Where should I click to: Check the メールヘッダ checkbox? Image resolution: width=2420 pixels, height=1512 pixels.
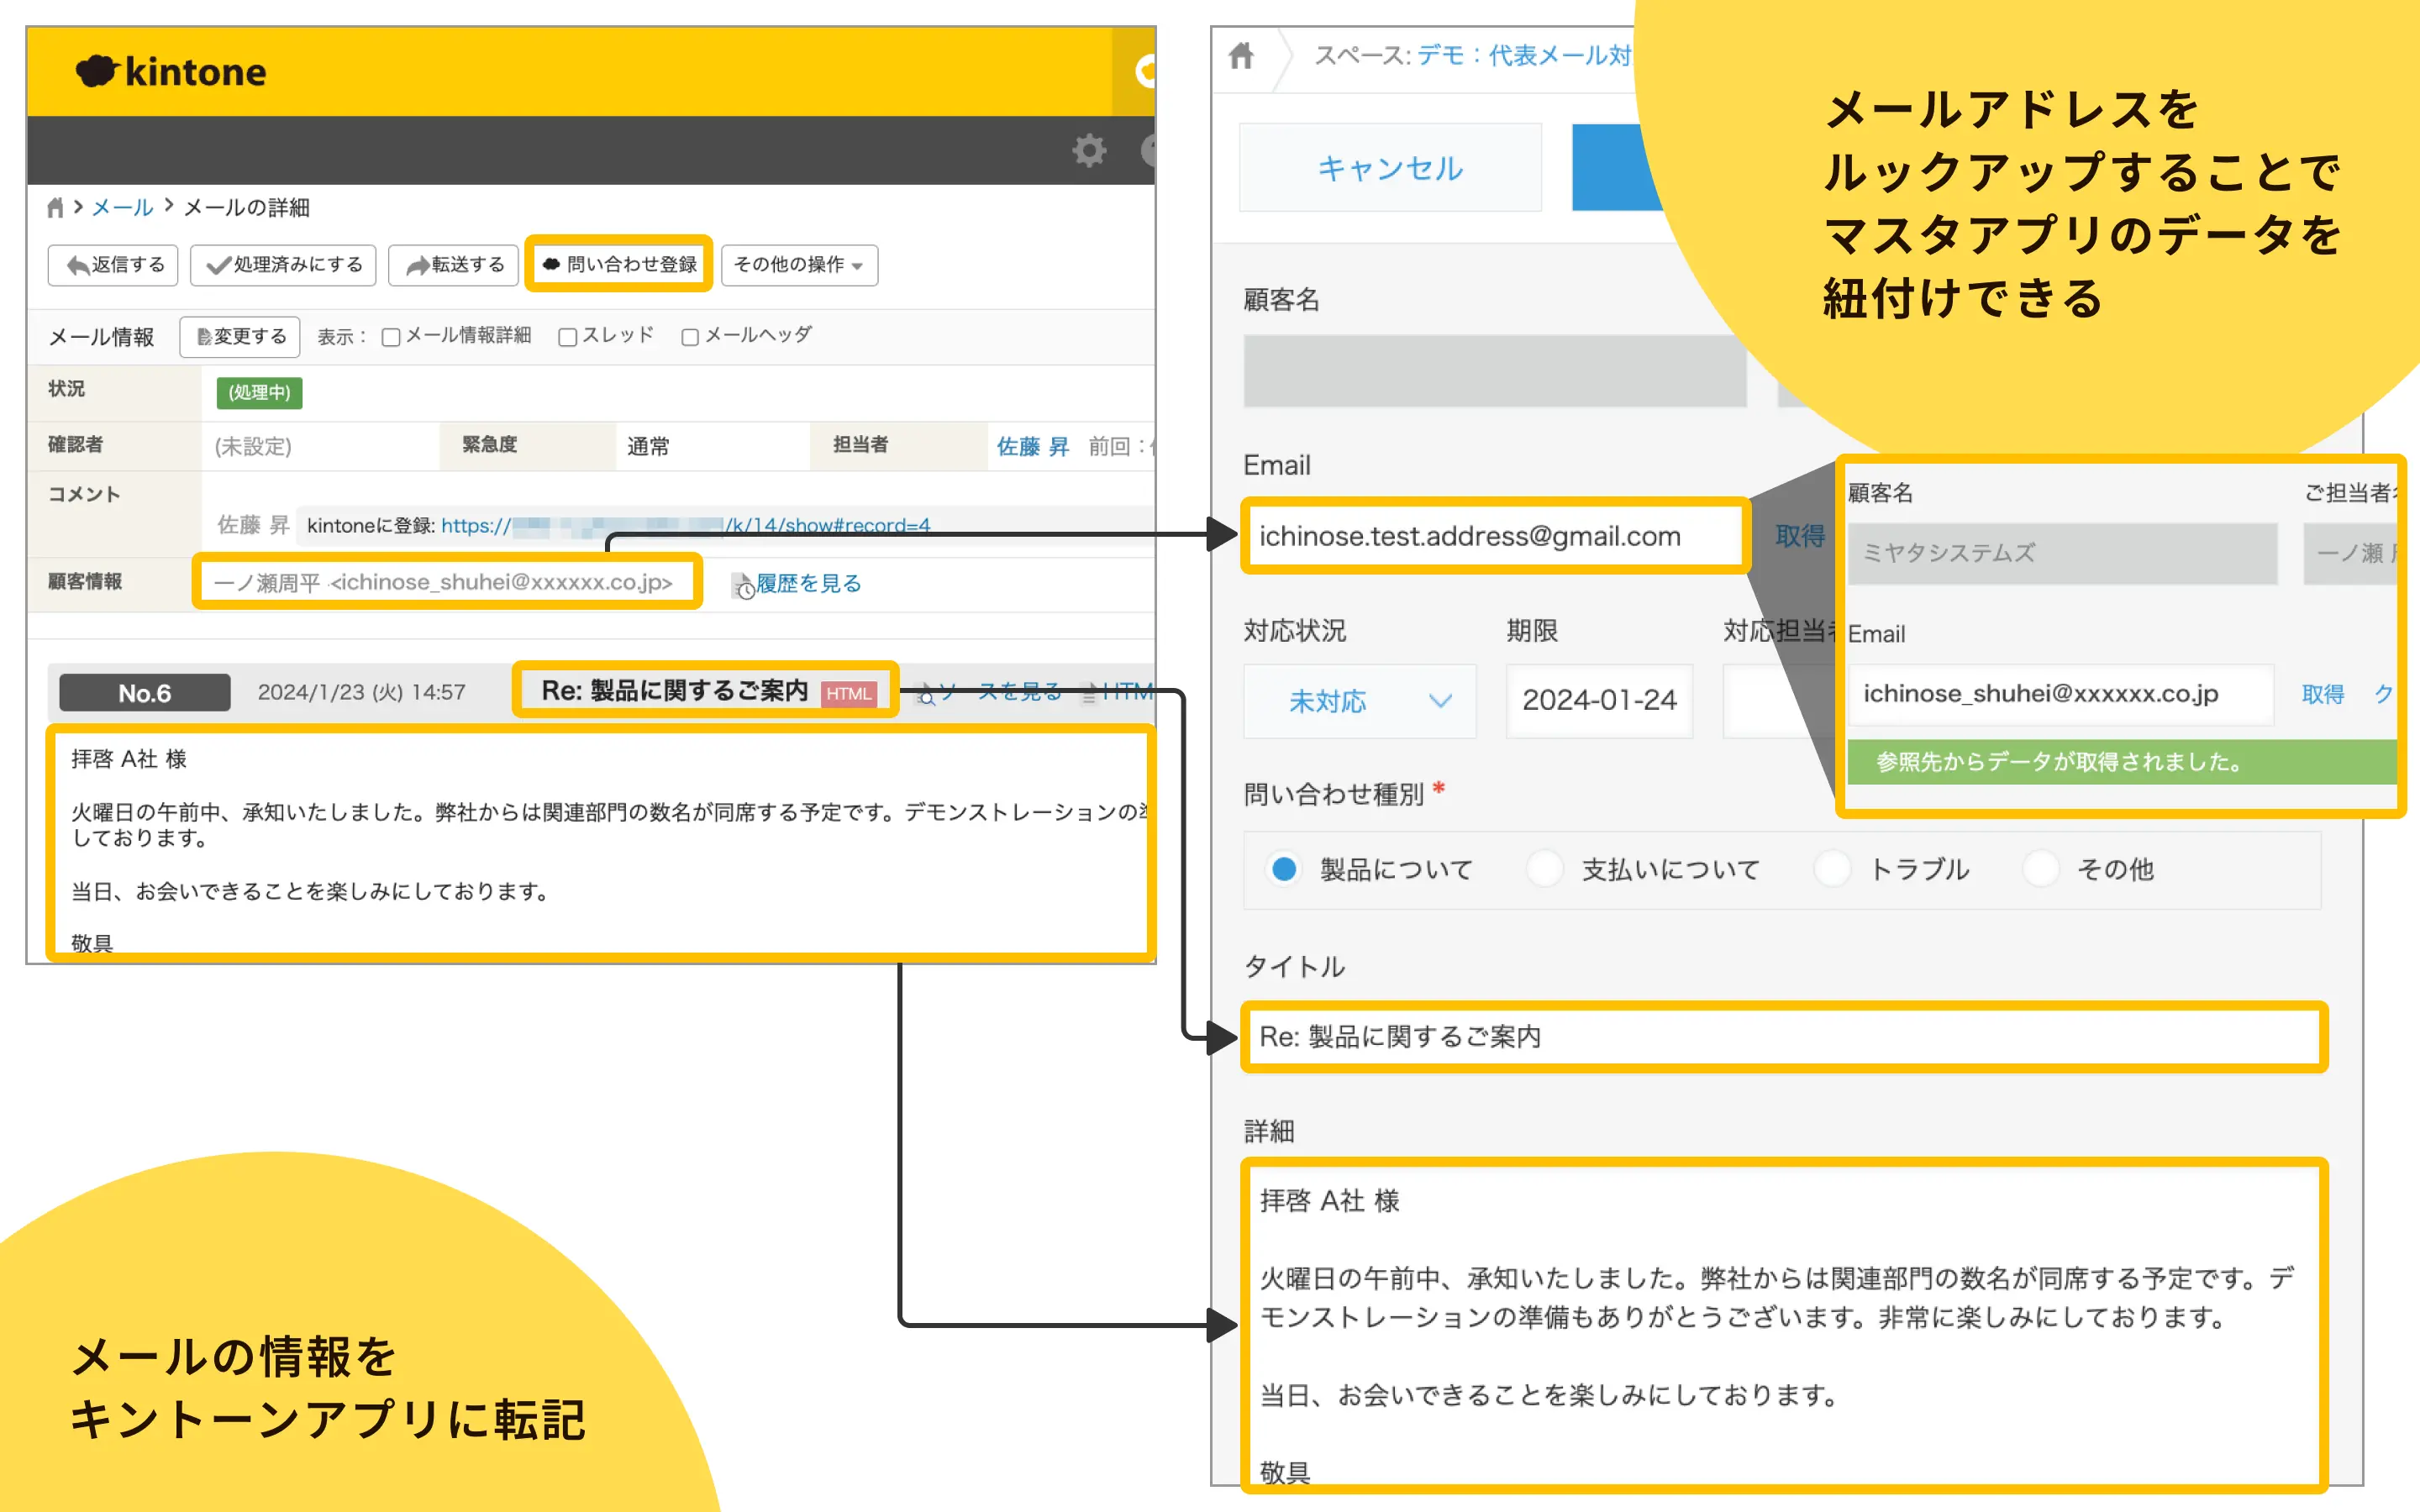tap(690, 337)
